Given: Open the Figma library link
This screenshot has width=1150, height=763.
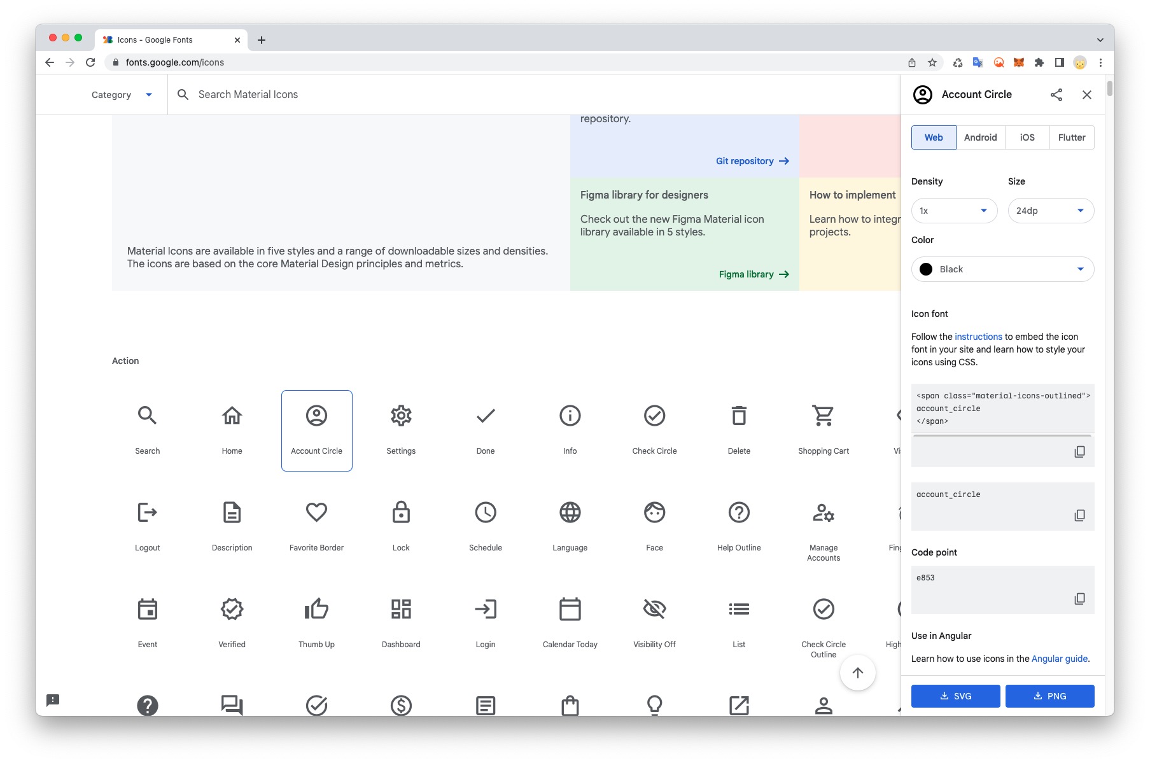Looking at the screenshot, I should pyautogui.click(x=754, y=274).
